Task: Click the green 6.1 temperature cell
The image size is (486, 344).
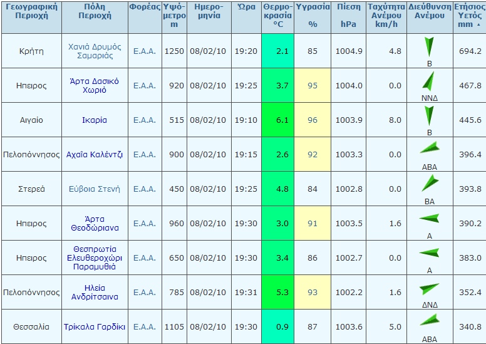Action: tap(277, 120)
